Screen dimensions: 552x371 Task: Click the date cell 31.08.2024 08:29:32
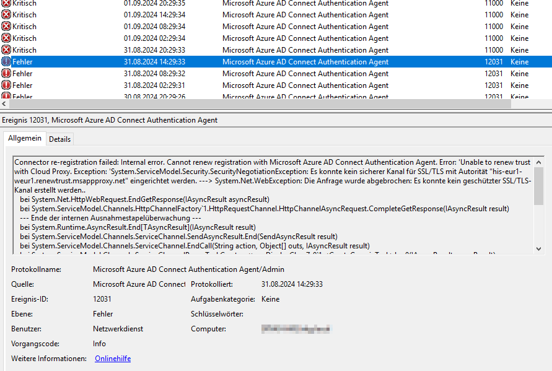[x=154, y=74]
